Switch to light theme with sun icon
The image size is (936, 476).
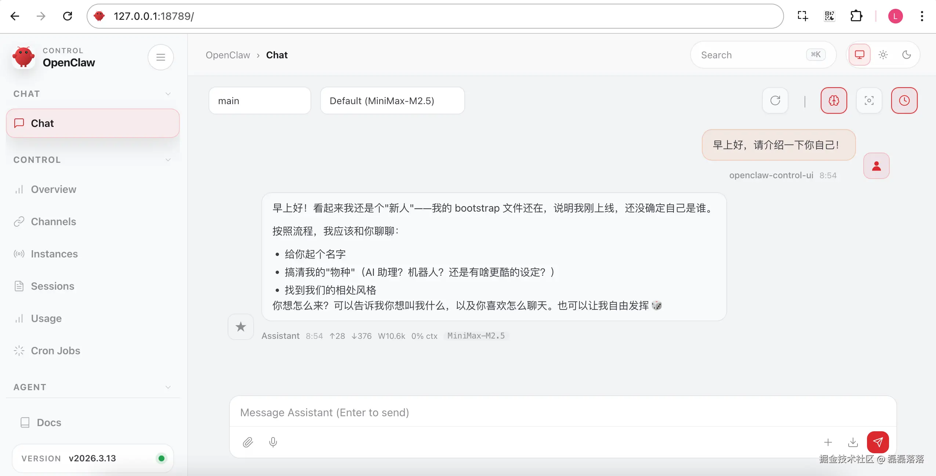pyautogui.click(x=883, y=55)
